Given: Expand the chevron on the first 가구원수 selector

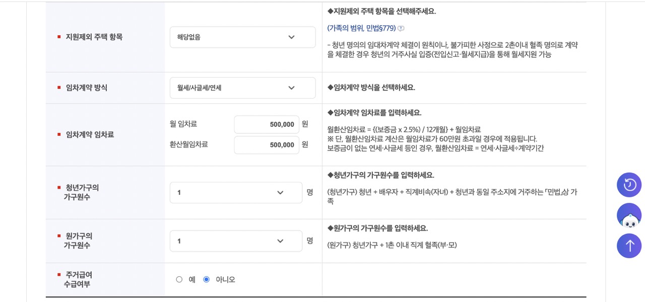Looking at the screenshot, I should pos(280,192).
